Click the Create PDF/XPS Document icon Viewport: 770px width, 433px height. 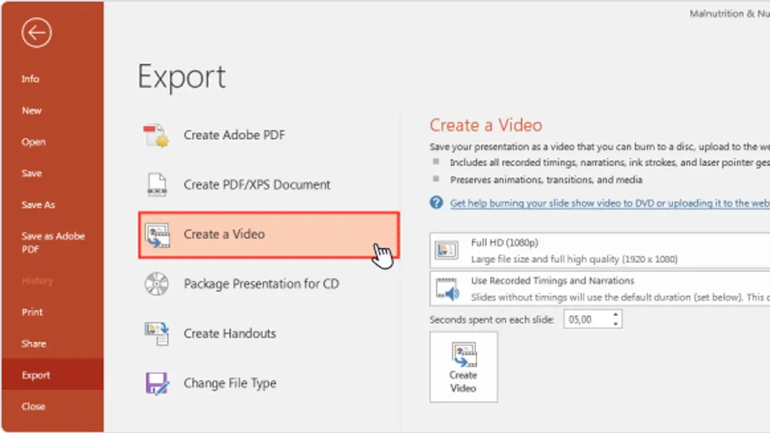[x=157, y=185]
